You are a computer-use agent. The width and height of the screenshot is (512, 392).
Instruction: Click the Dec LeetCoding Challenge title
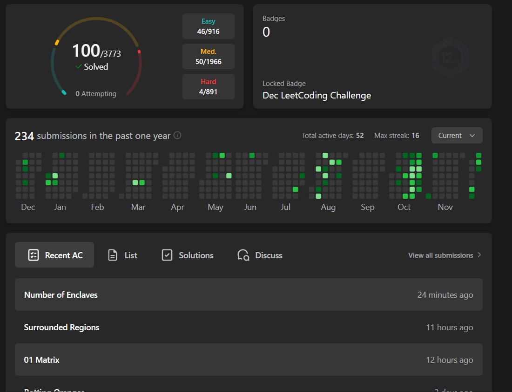pyautogui.click(x=317, y=96)
